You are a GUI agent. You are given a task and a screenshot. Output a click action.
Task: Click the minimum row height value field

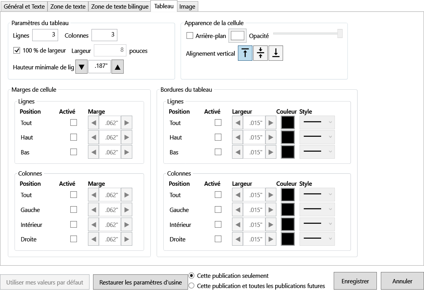[99, 66]
